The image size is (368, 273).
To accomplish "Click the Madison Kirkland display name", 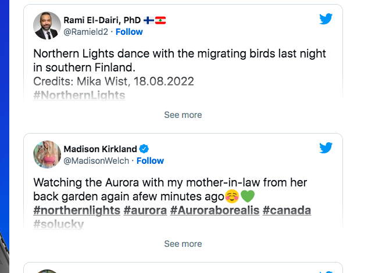I will pos(100,149).
